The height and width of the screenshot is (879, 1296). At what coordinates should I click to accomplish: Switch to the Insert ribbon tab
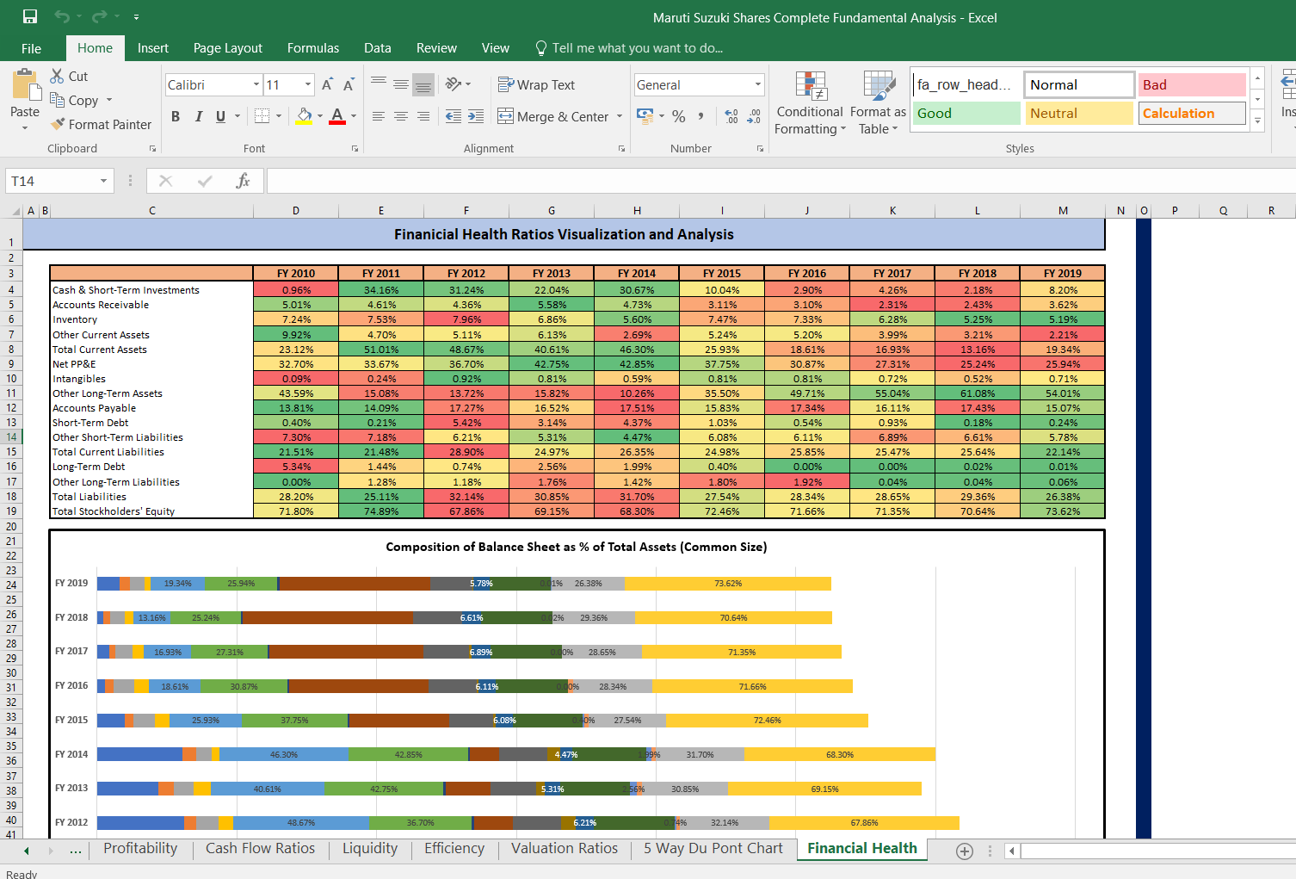[x=153, y=48]
